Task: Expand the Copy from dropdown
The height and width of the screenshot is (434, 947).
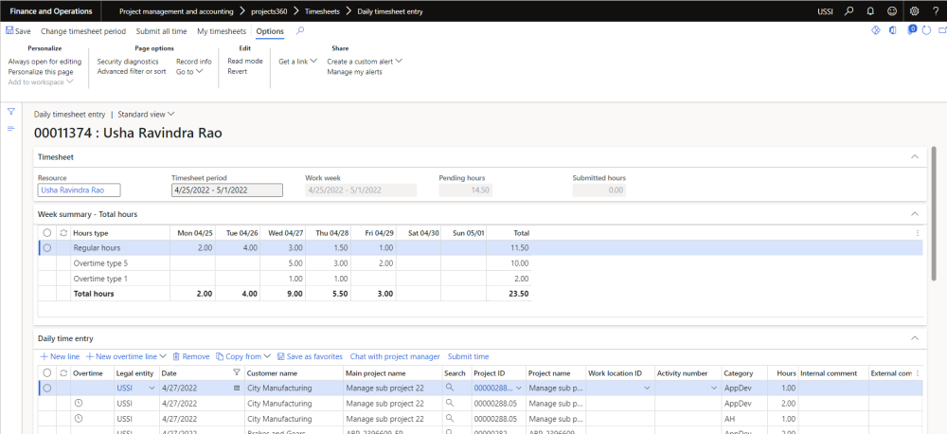Action: (244, 356)
